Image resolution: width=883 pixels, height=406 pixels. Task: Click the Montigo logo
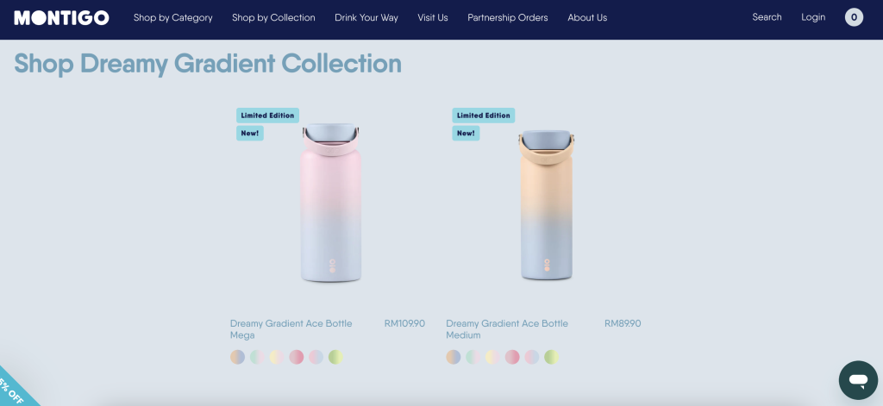pyautogui.click(x=61, y=17)
